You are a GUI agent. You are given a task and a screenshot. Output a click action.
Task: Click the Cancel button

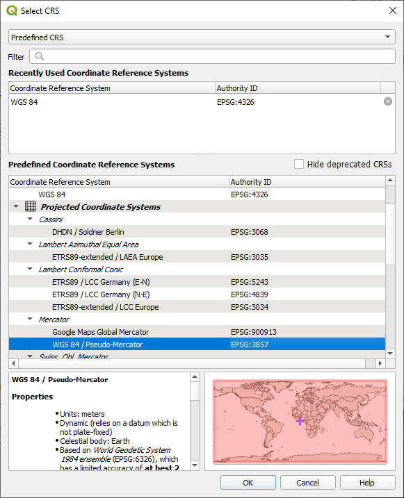coord(307,483)
